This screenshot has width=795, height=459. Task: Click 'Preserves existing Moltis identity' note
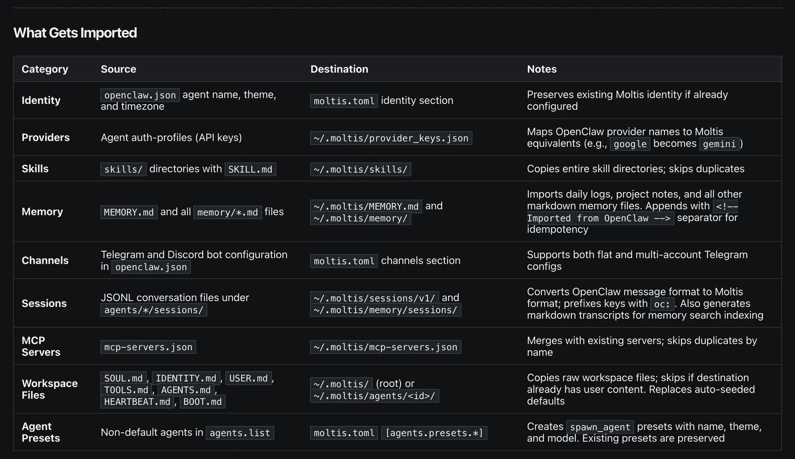point(627,100)
